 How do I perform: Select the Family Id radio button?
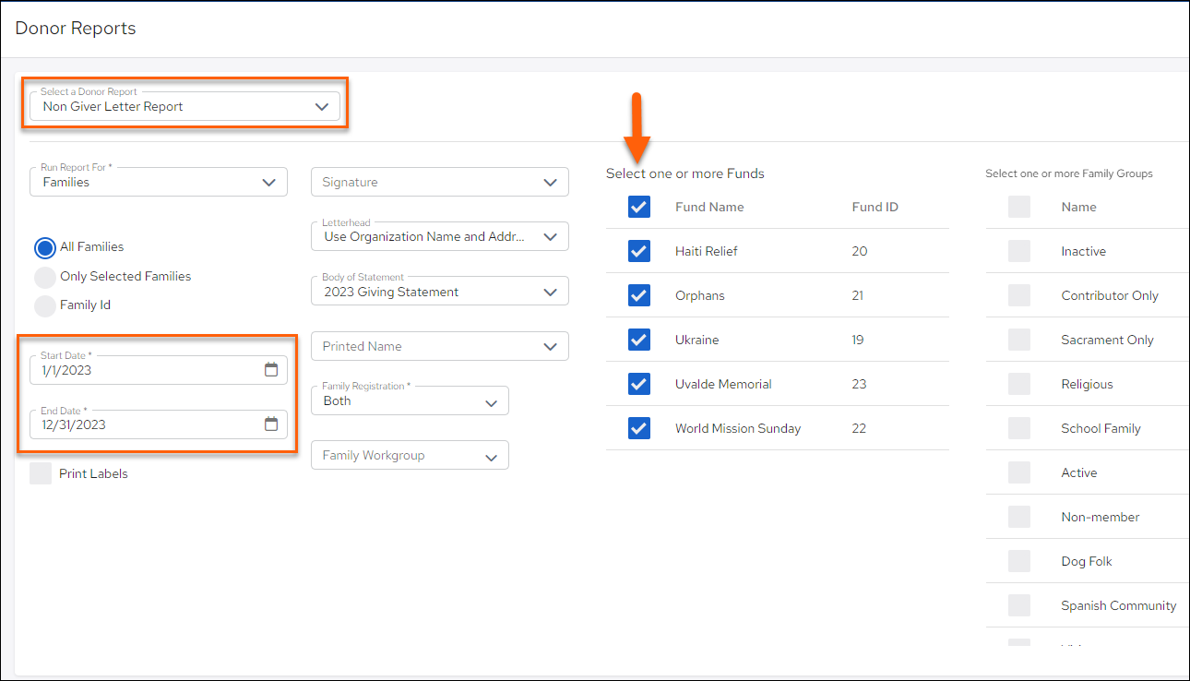point(45,305)
